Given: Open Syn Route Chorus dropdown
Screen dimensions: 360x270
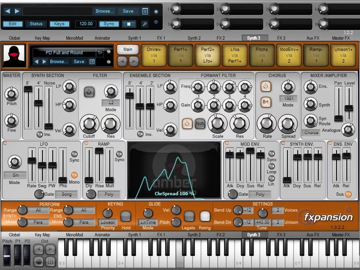Looking at the screenshot, I should tap(311, 132).
